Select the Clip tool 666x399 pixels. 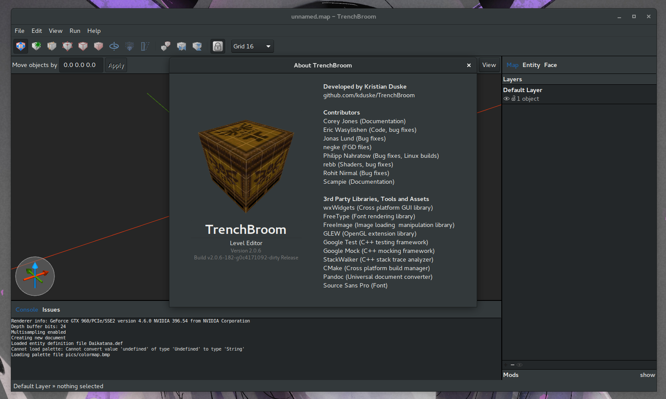(x=51, y=46)
